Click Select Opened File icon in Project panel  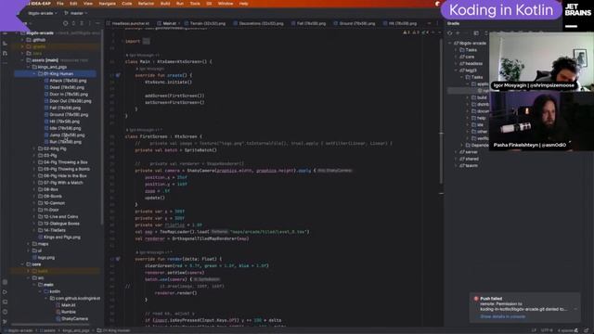[x=66, y=23]
